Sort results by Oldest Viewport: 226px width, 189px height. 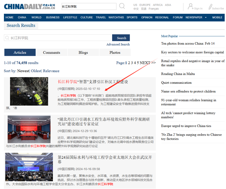click(x=36, y=71)
